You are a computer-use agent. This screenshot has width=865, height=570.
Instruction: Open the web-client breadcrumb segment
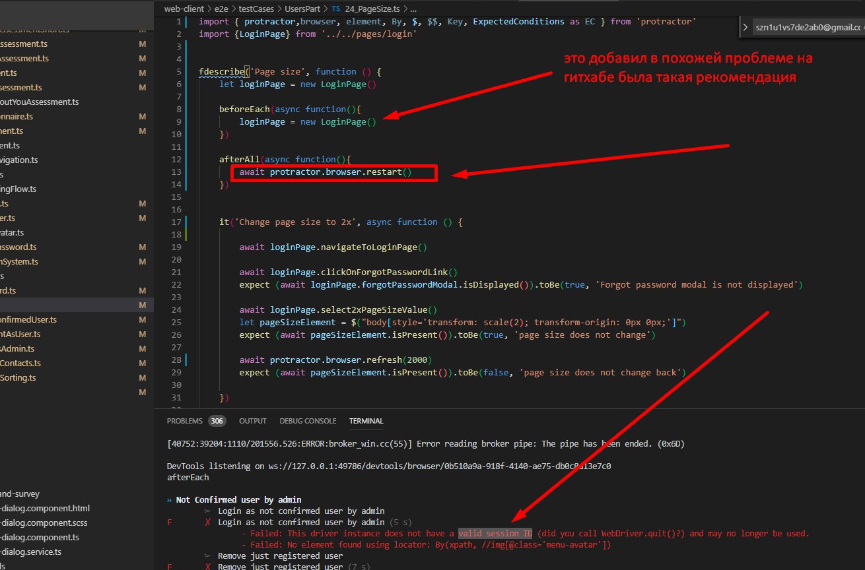184,9
